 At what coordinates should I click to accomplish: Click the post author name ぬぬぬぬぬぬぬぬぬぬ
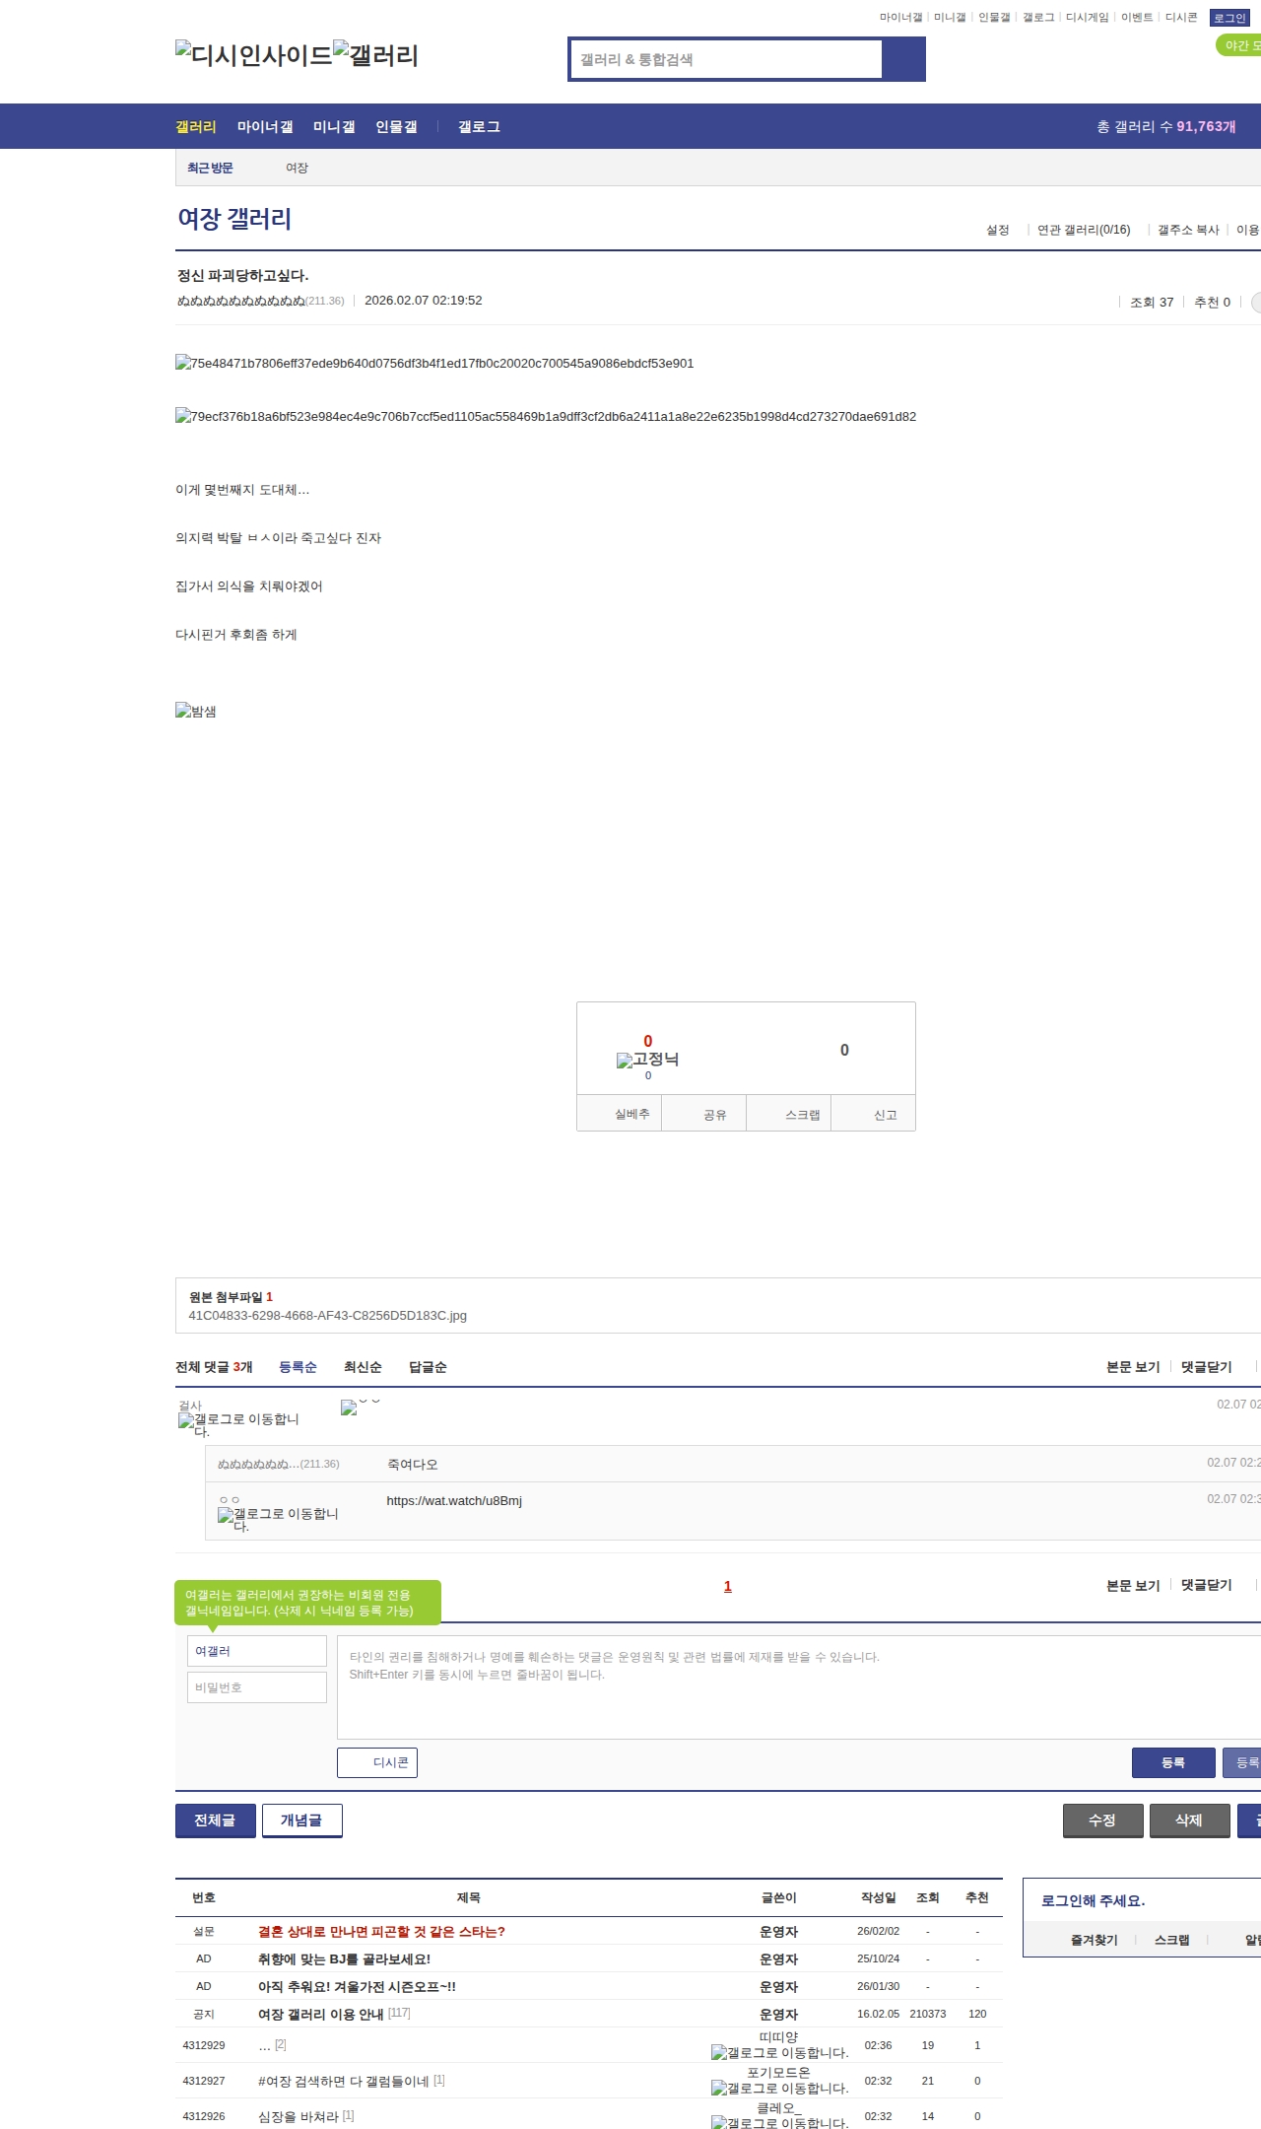[241, 301]
